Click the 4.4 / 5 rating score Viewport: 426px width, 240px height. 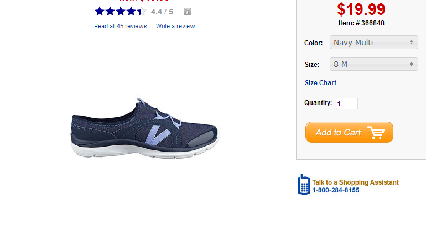pos(162,11)
